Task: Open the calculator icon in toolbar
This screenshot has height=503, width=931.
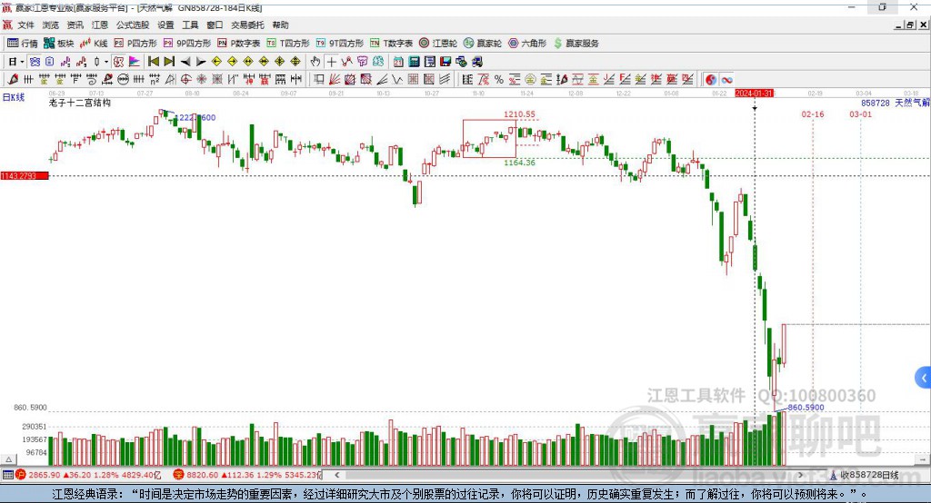Action: pos(414,62)
